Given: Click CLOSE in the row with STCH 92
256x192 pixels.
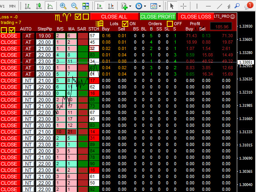Looking at the screenshot, I should tap(10, 189).
